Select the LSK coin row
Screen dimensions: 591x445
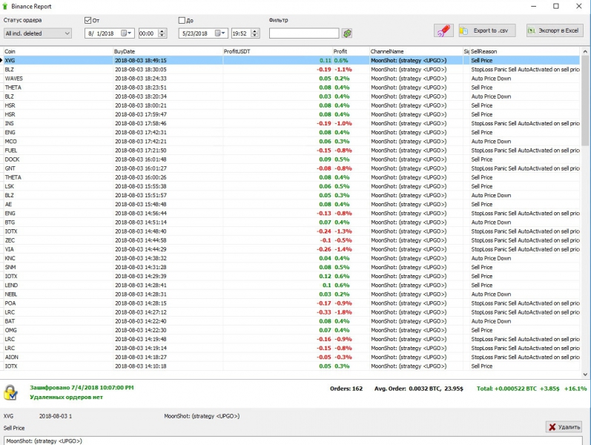tap(291, 186)
